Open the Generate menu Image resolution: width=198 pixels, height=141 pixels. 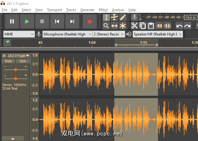[87, 10]
